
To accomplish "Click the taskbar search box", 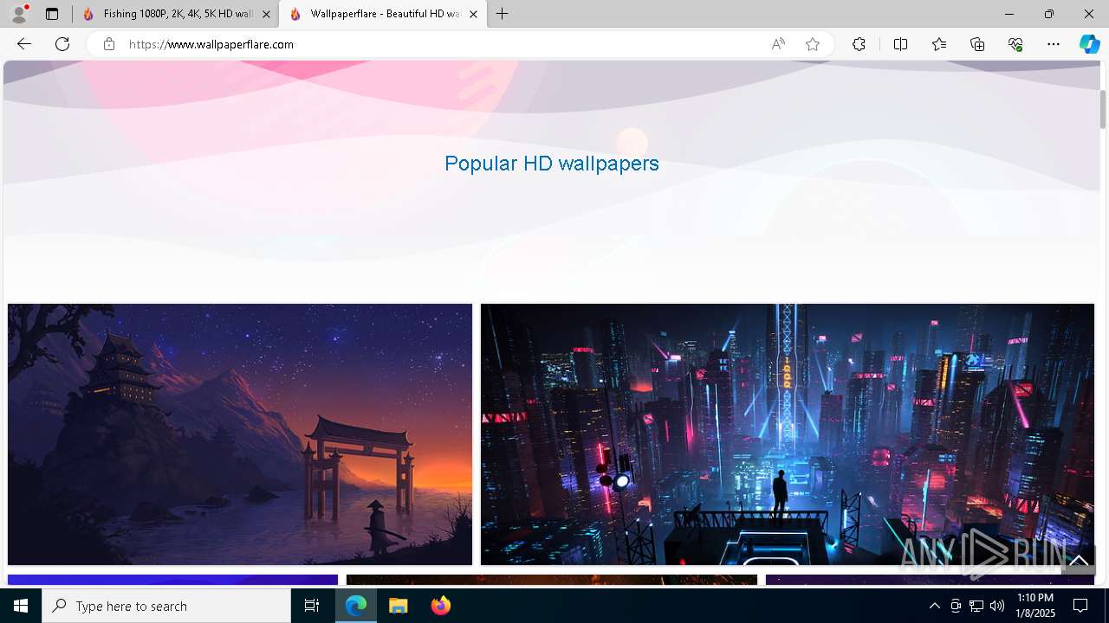I will click(166, 606).
